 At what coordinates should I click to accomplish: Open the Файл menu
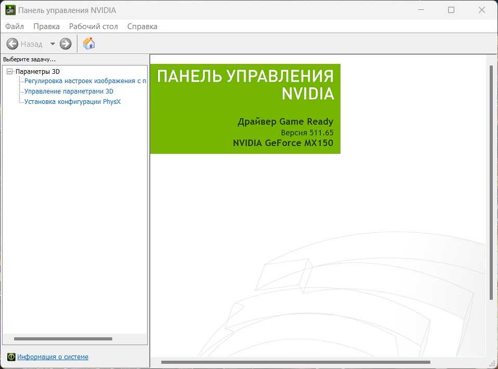click(x=15, y=26)
